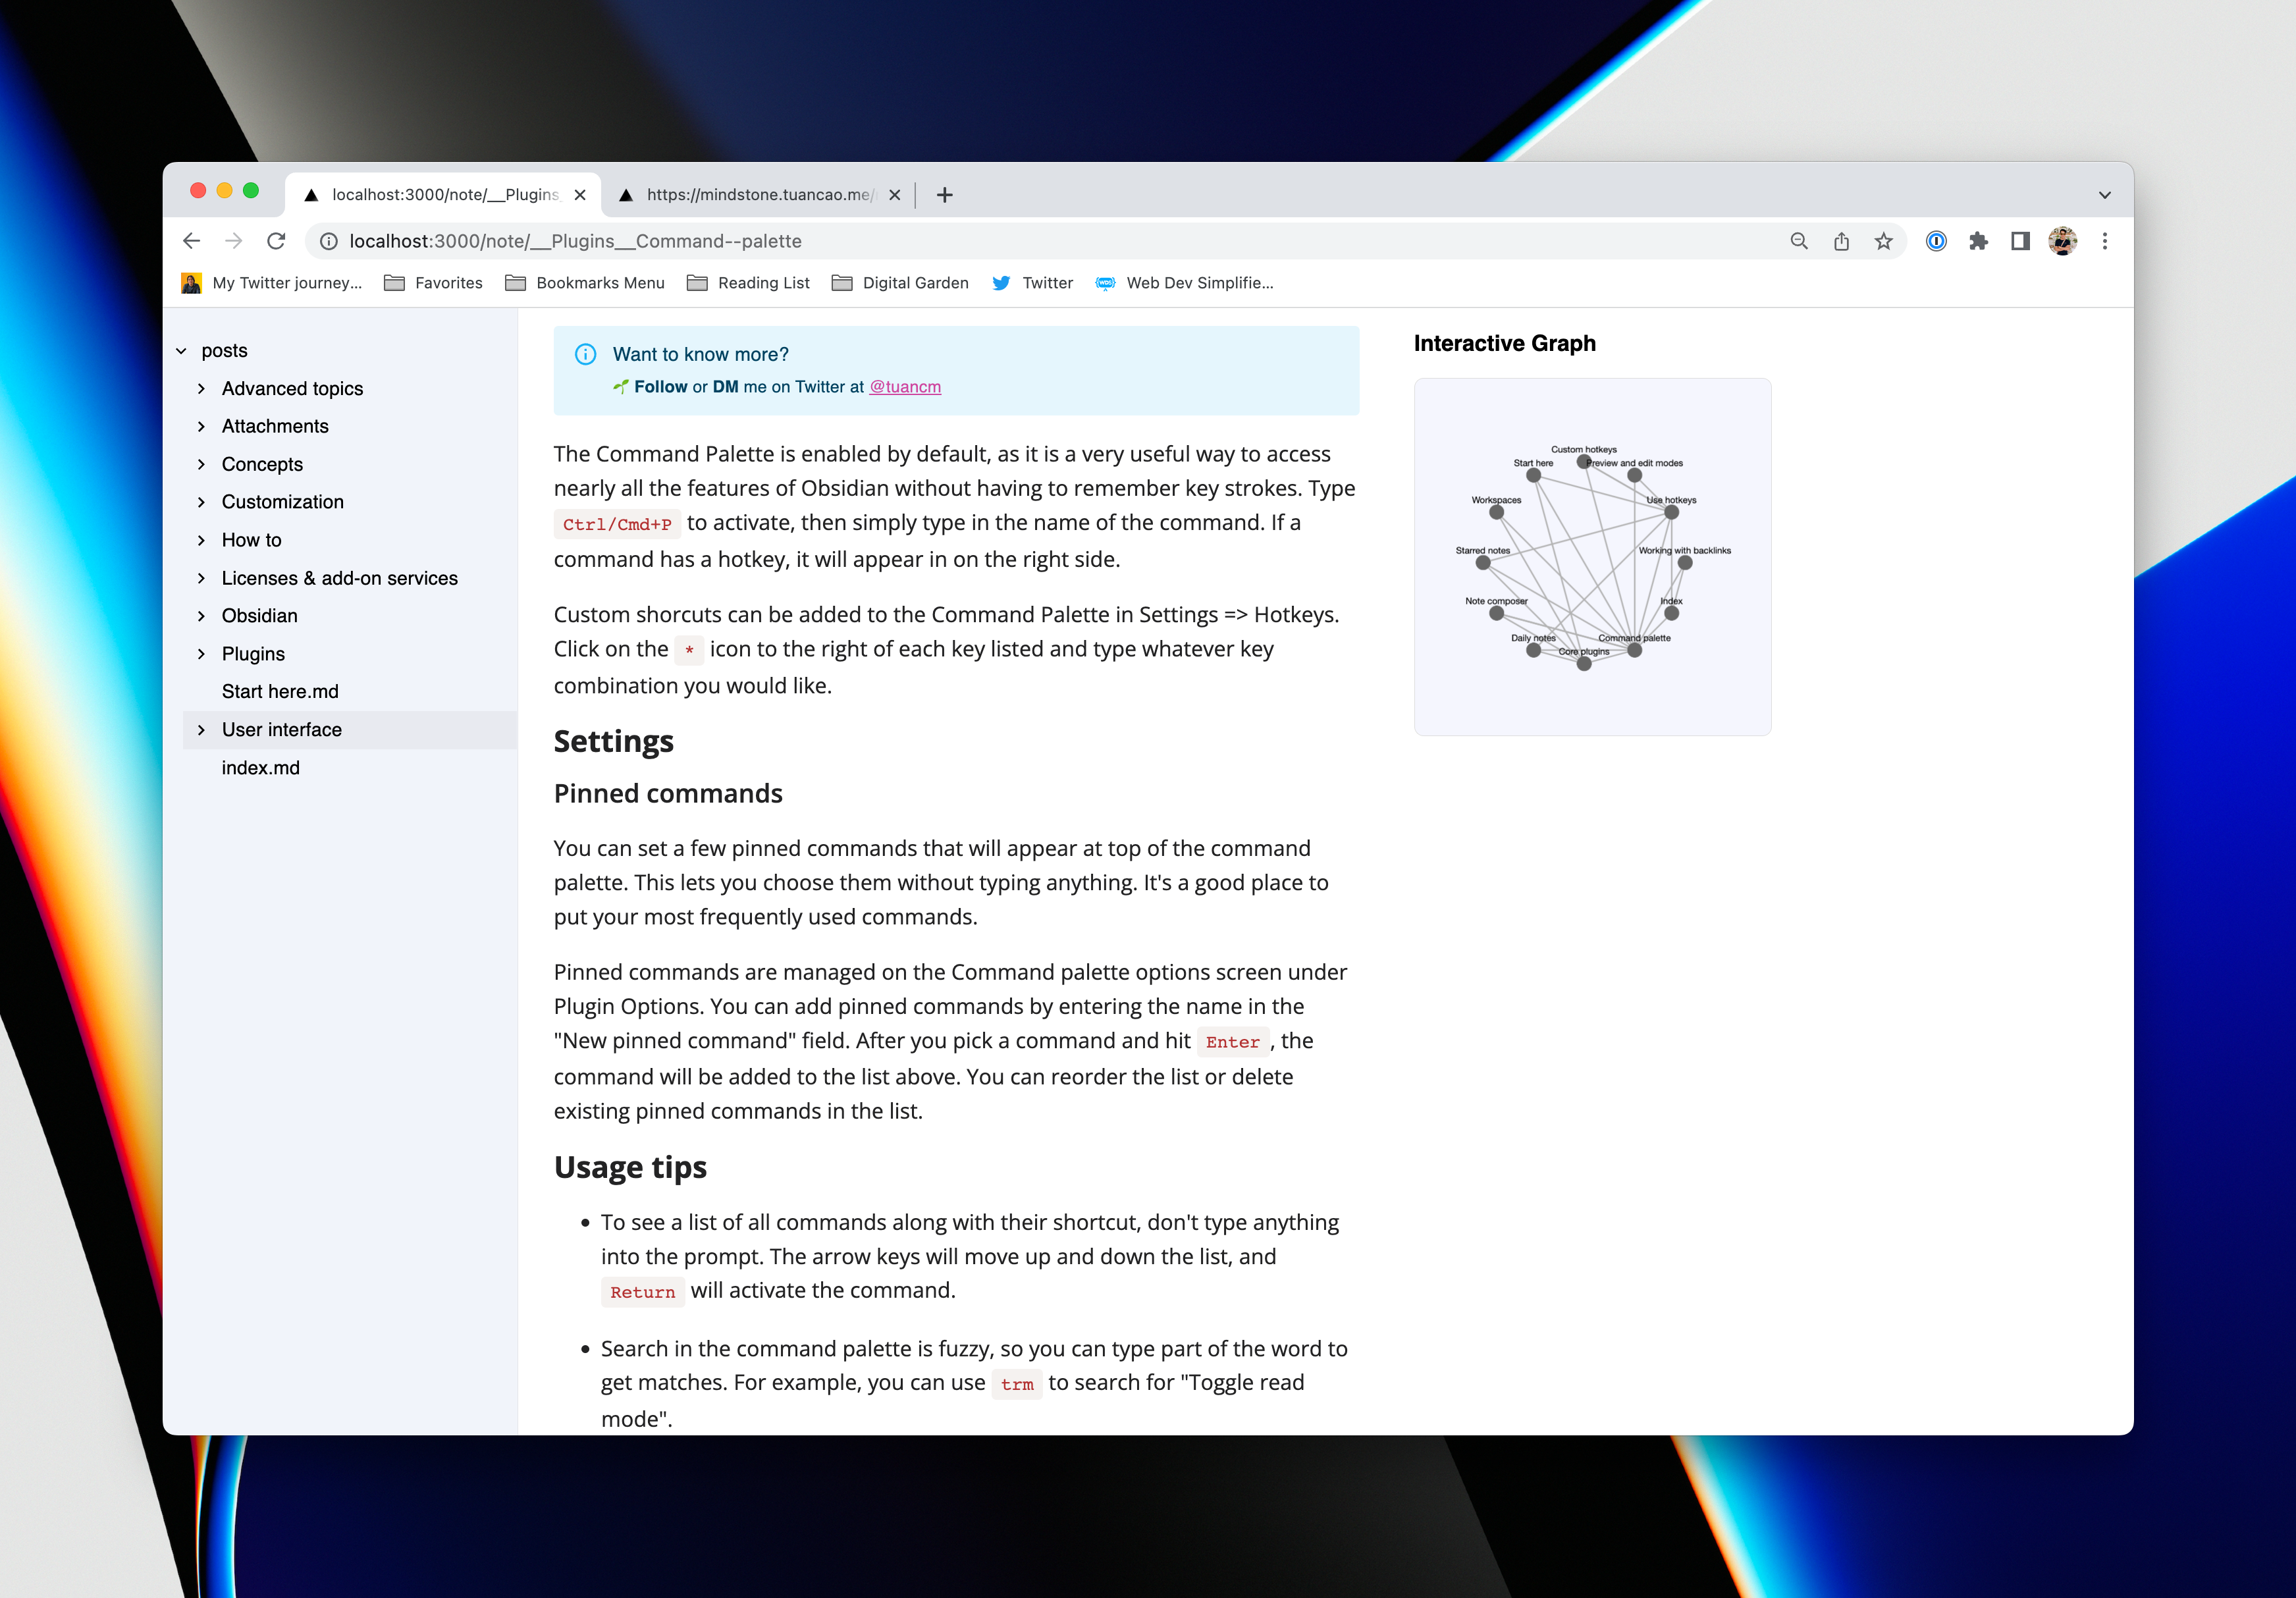Screen dimensions: 2296x1598
Task: Open the share icon in address bar
Action: tap(1841, 241)
